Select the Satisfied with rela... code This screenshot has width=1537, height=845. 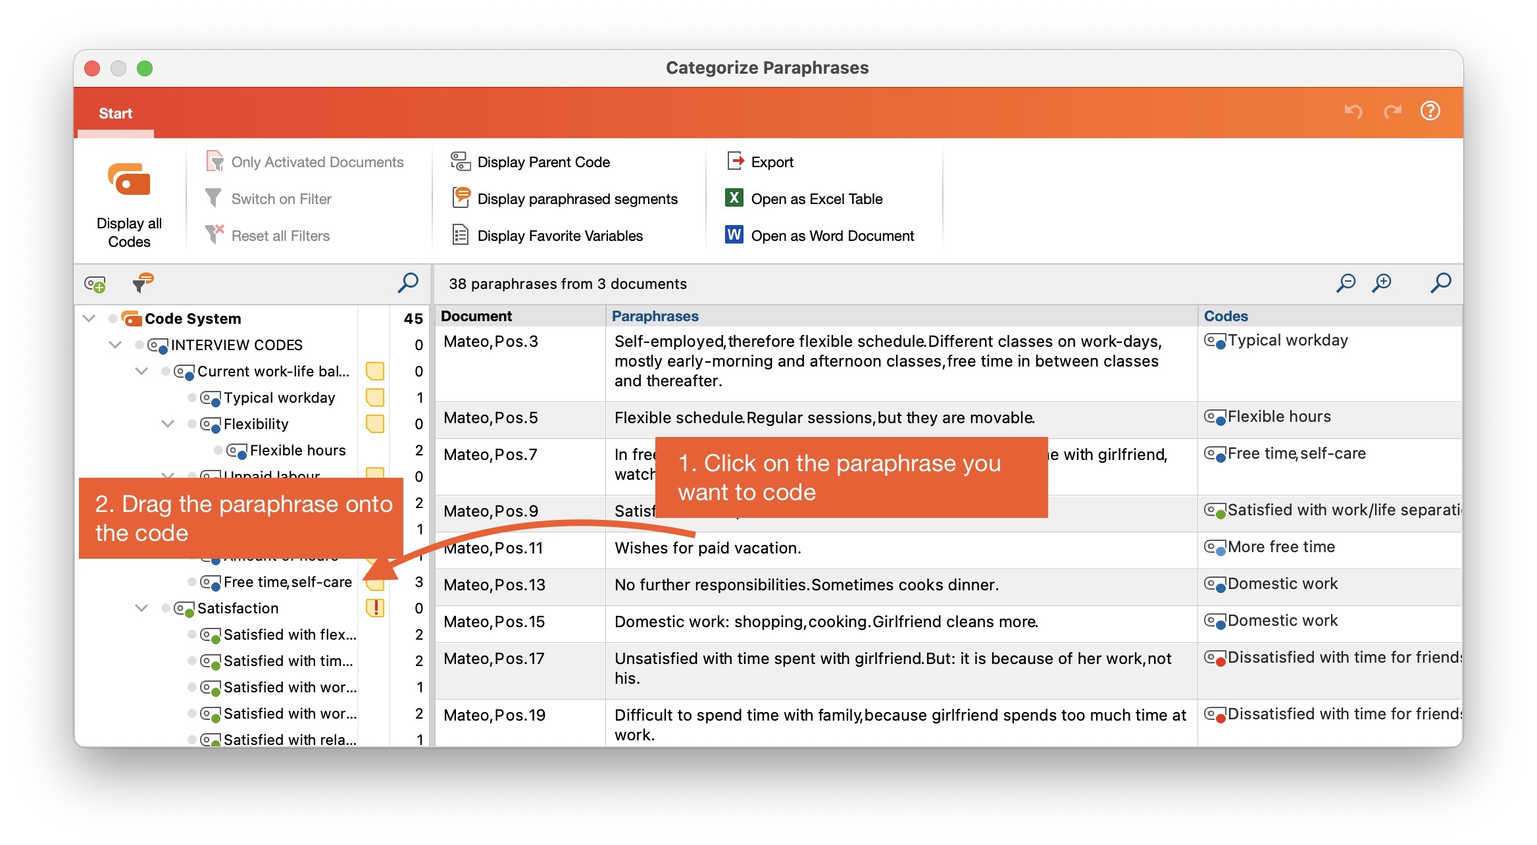[x=290, y=740]
